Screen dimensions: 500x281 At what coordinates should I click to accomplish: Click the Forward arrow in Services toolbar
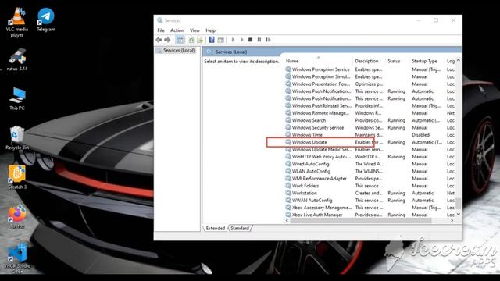pyautogui.click(x=167, y=40)
